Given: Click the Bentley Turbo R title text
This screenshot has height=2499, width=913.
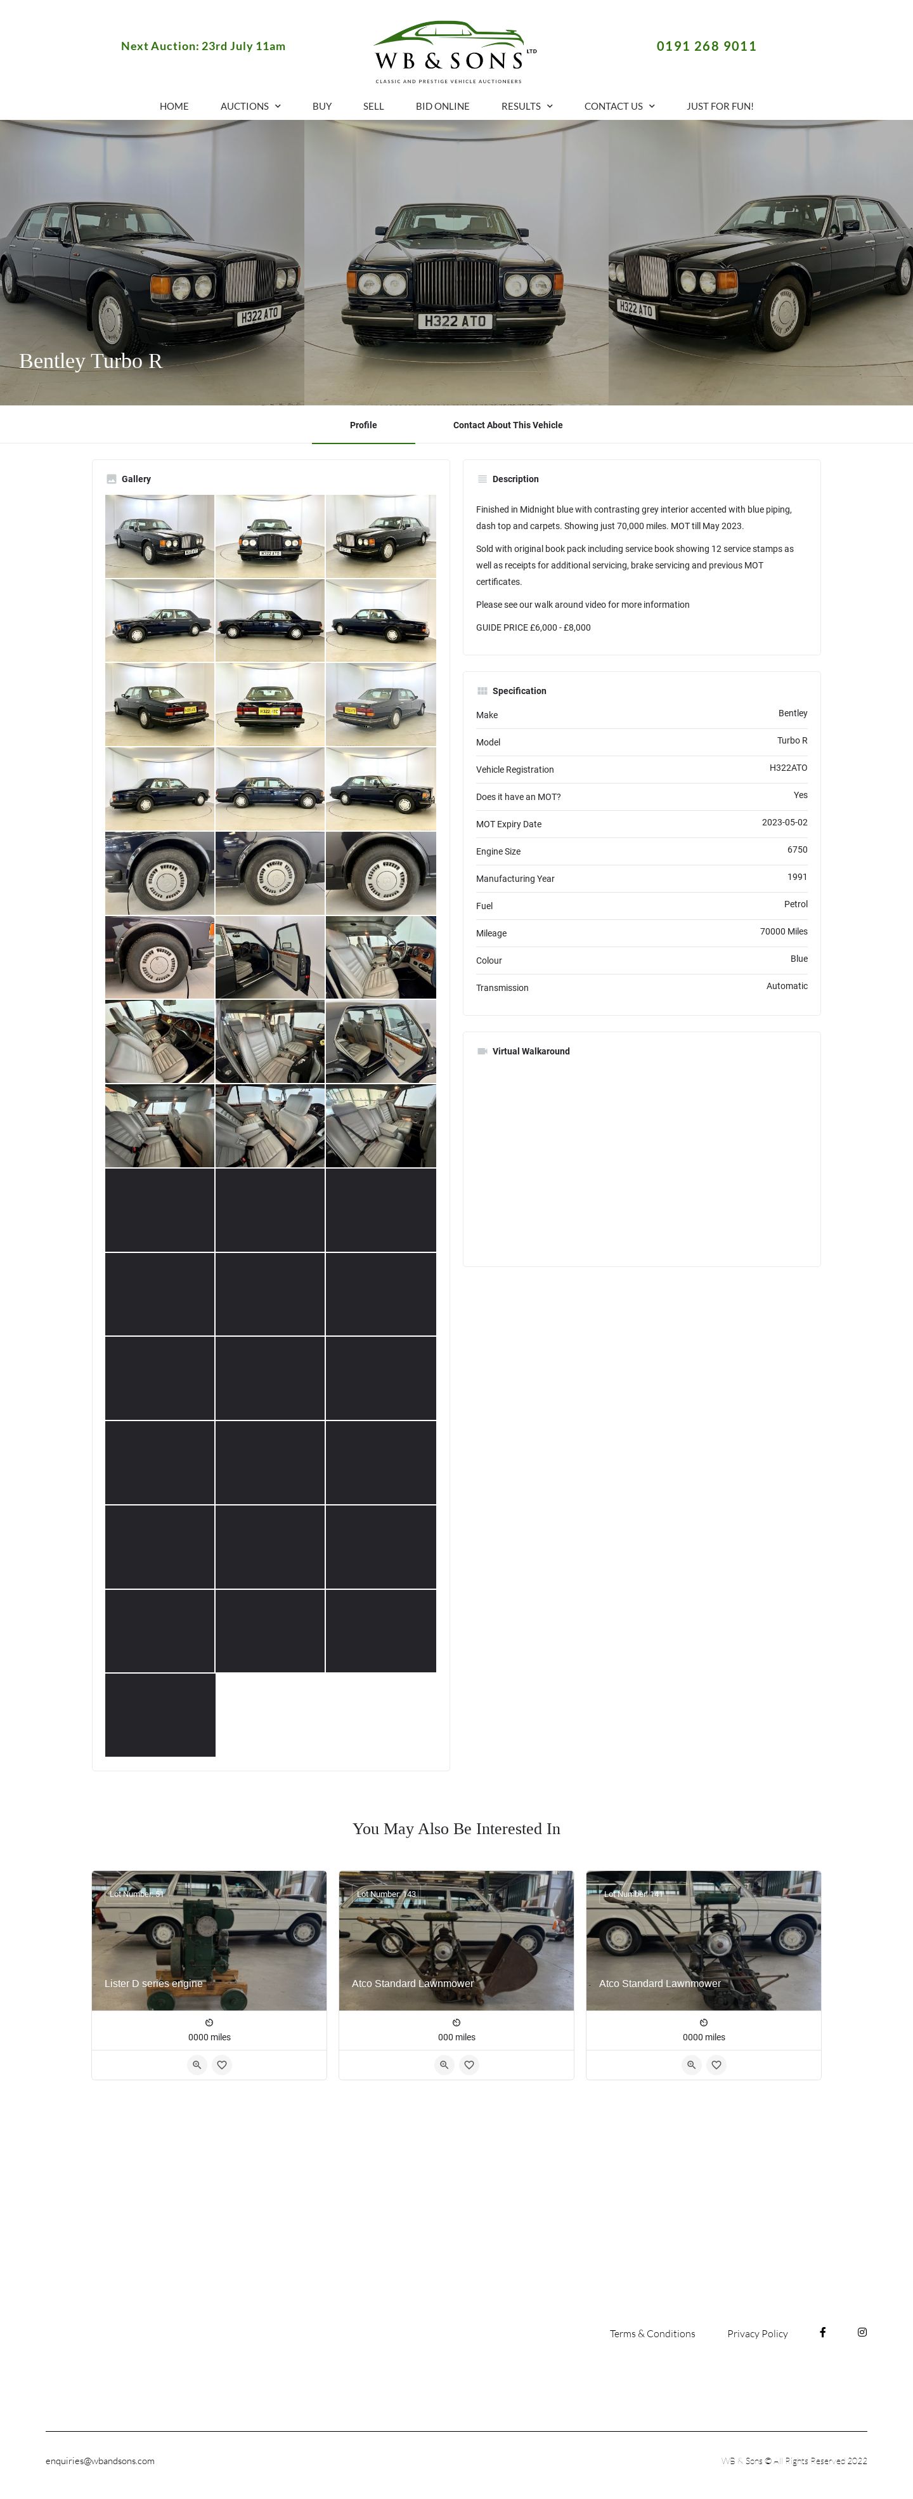Looking at the screenshot, I should [x=91, y=361].
